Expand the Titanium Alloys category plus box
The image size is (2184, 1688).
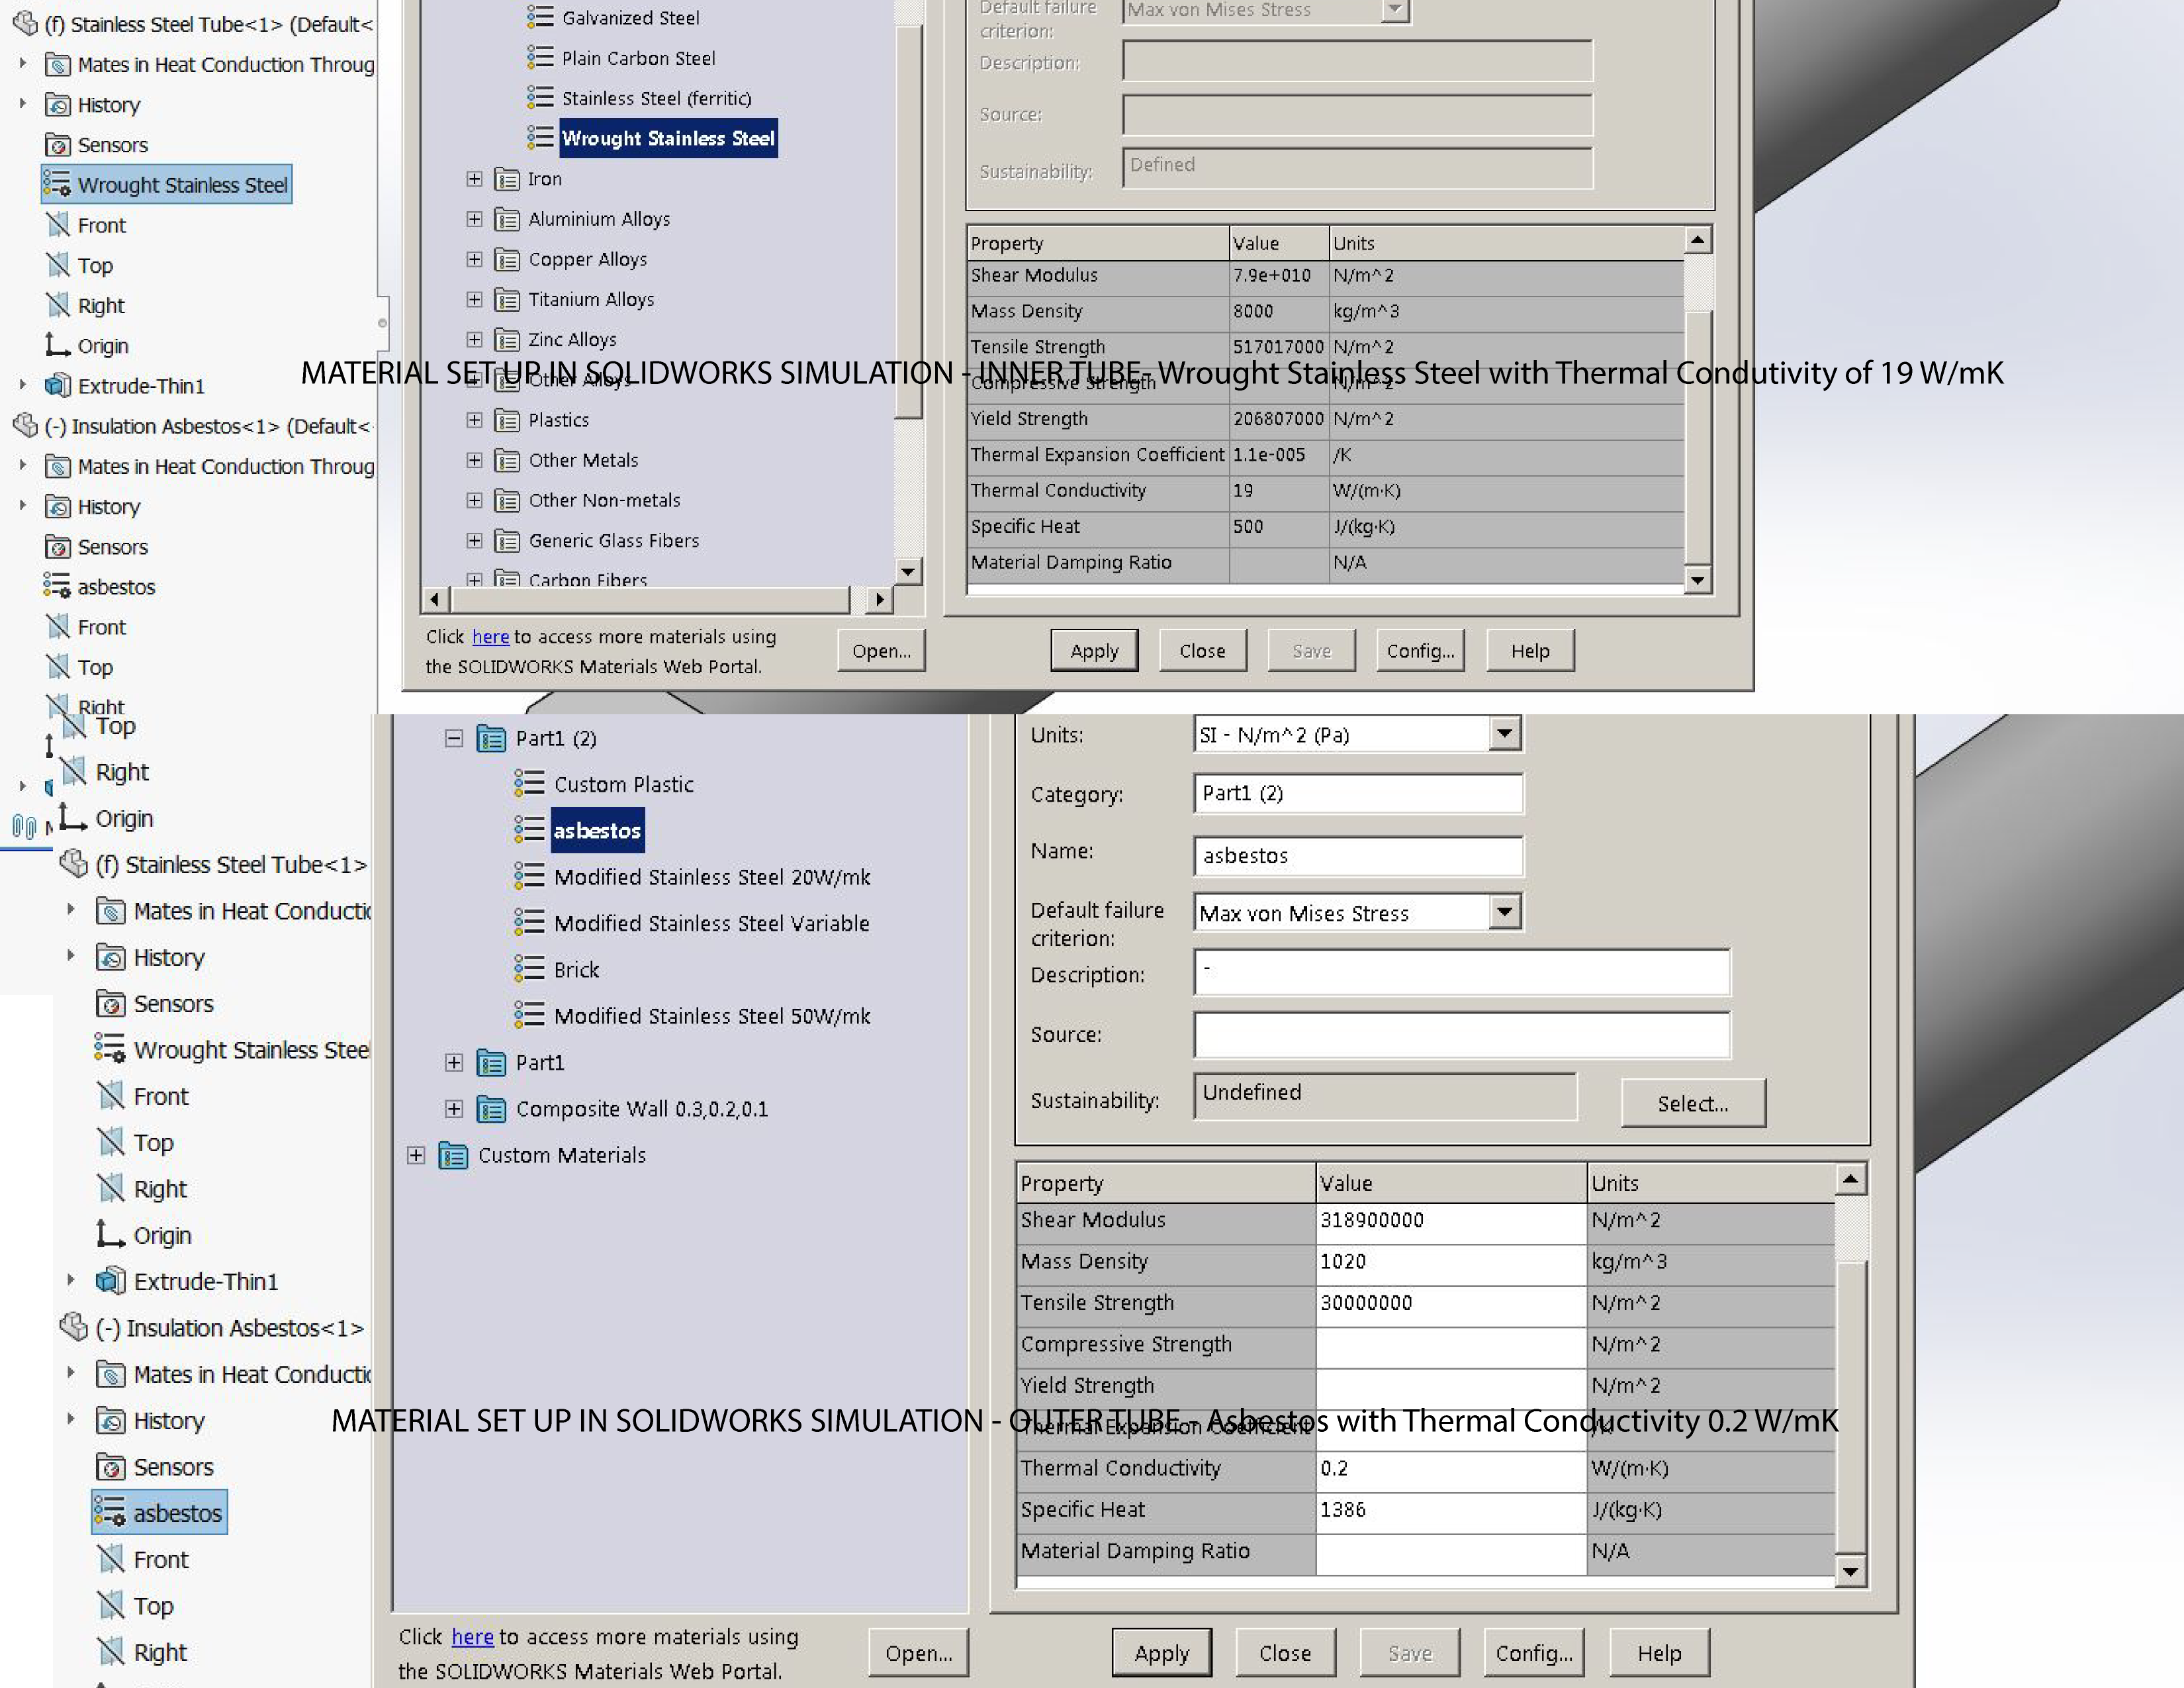point(474,299)
